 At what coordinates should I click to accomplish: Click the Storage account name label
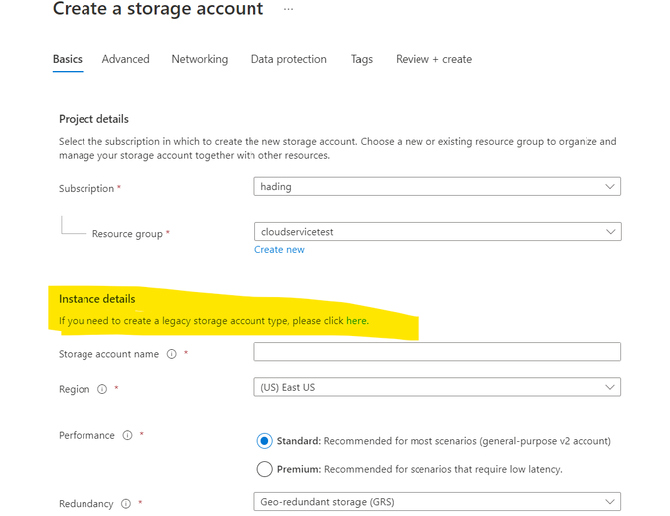pos(108,354)
